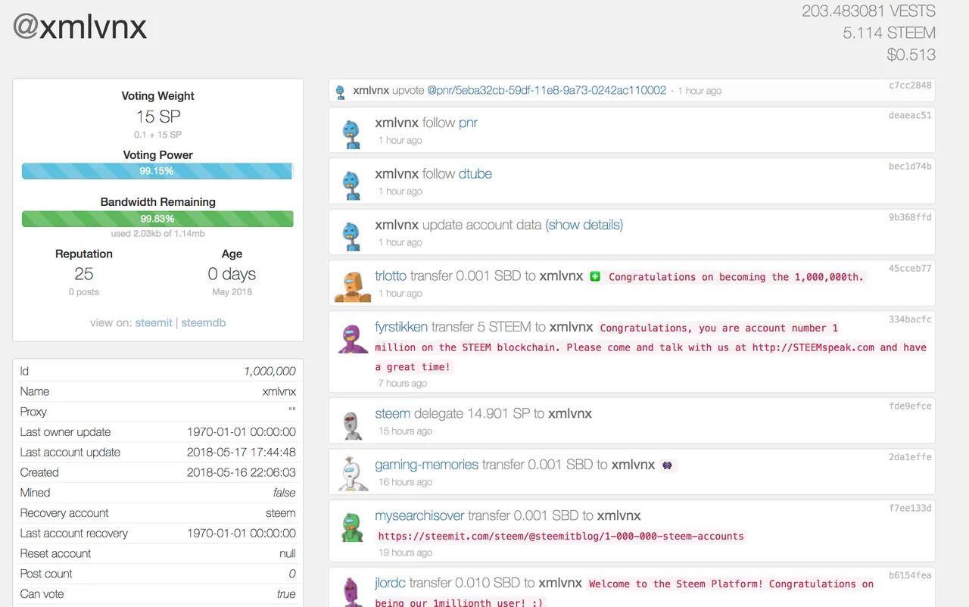969x607 pixels.
Task: Click the '203.483081 VESTS' balance
Action: [869, 11]
